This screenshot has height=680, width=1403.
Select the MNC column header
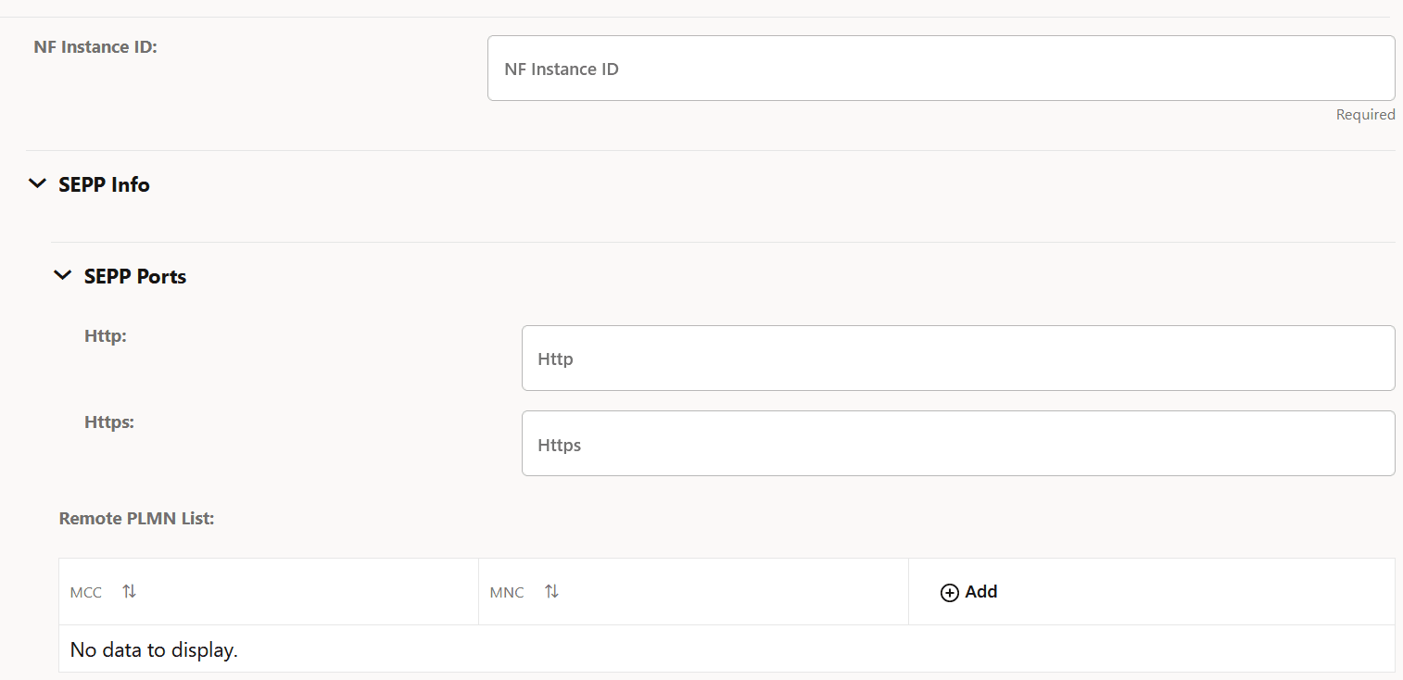pyautogui.click(x=506, y=592)
